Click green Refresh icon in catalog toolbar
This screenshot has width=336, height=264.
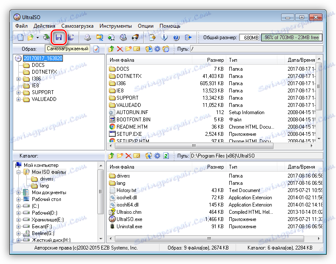click(166, 156)
